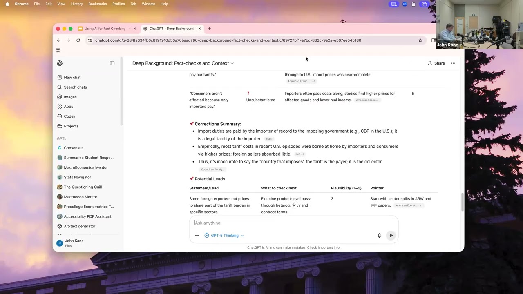
Task: Open a new Chrome tab
Action: (x=209, y=29)
